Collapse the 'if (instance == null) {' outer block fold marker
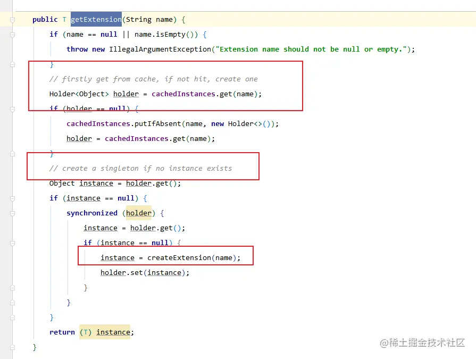 coord(12,198)
